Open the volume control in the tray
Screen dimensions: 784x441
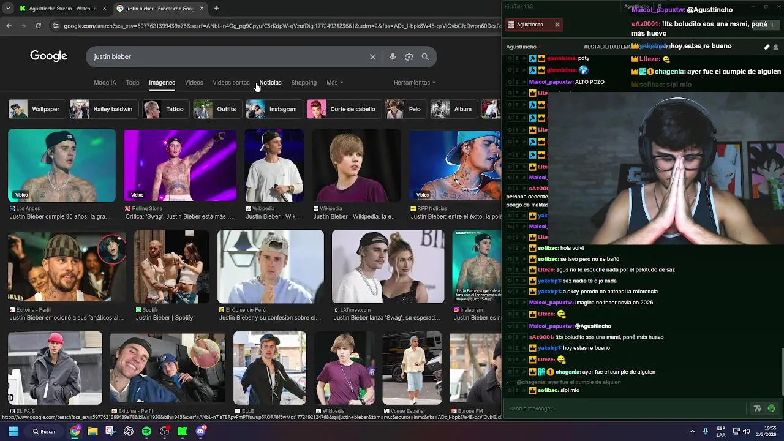tap(746, 431)
